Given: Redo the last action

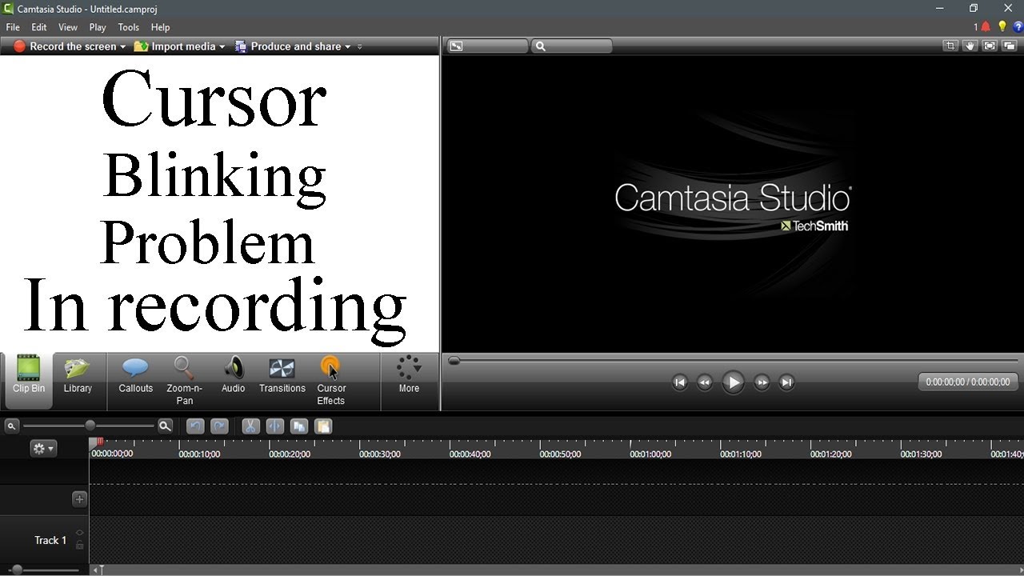Looking at the screenshot, I should (219, 426).
